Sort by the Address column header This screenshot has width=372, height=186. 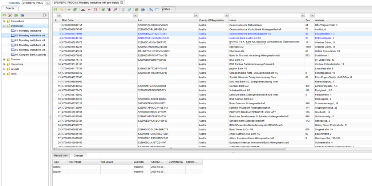(343, 20)
